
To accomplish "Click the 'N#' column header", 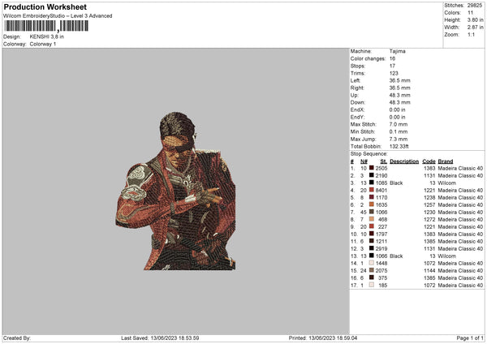I will pyautogui.click(x=364, y=161).
